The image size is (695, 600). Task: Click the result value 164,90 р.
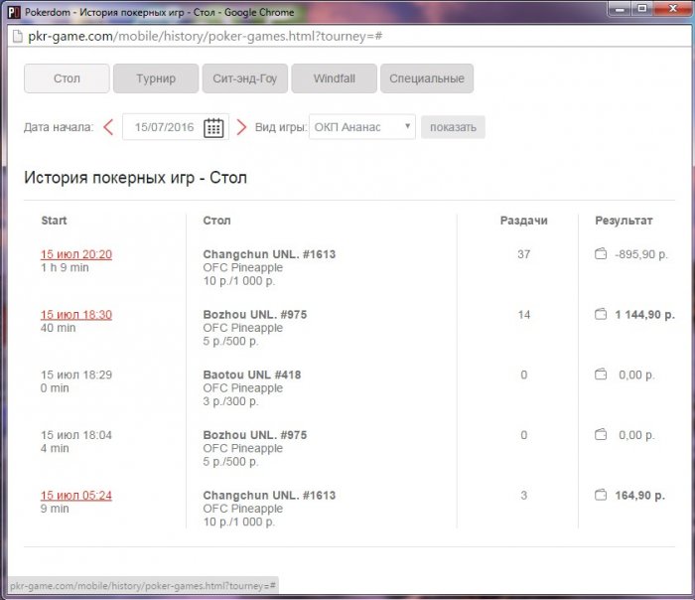click(640, 496)
